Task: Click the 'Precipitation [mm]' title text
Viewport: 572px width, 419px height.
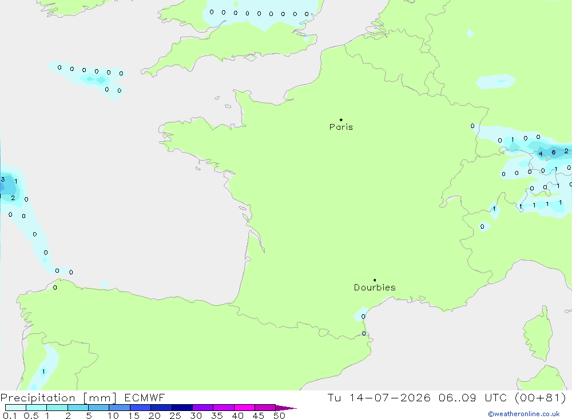Action: (58, 397)
